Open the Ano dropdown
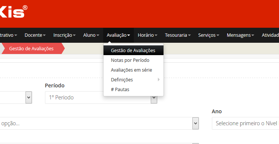279x144 pixels. point(246,123)
